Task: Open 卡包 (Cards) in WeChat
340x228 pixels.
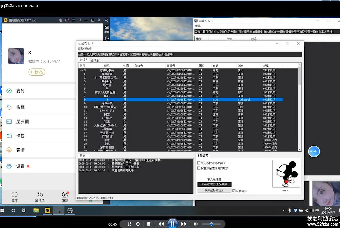Action: pyautogui.click(x=39, y=136)
